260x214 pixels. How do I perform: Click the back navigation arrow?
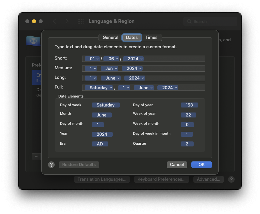tap(55, 21)
